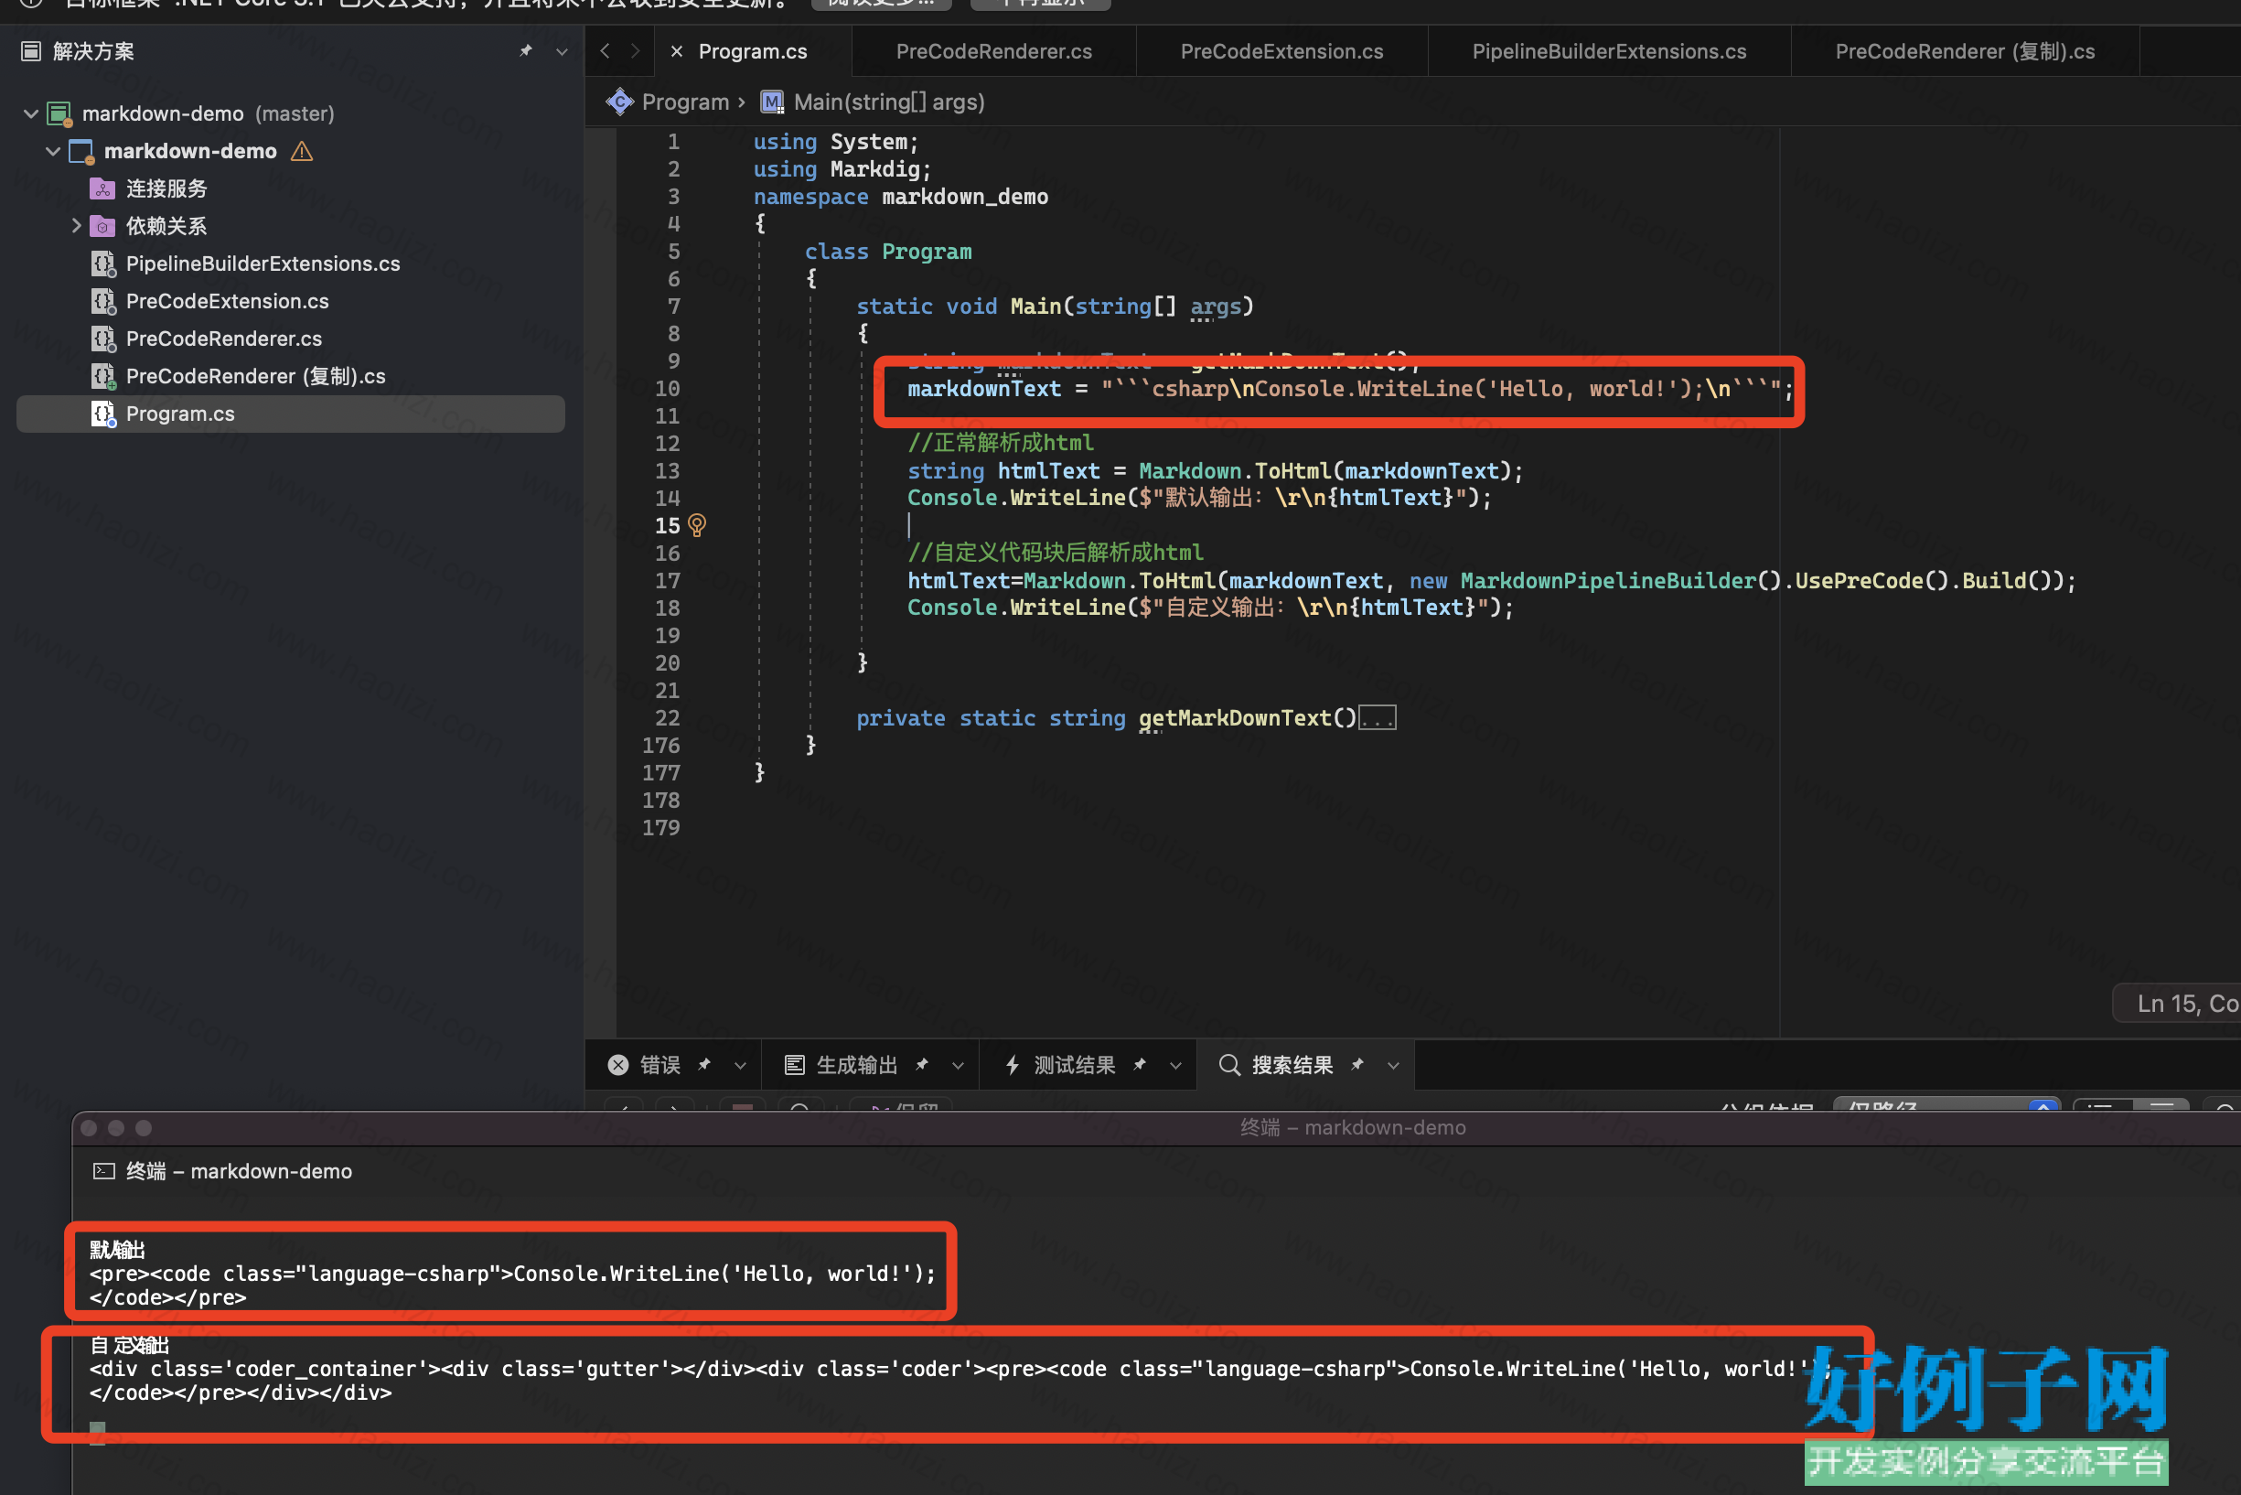Click the solution panel window icon
Image resolution: width=2241 pixels, height=1495 pixels.
pos(31,50)
